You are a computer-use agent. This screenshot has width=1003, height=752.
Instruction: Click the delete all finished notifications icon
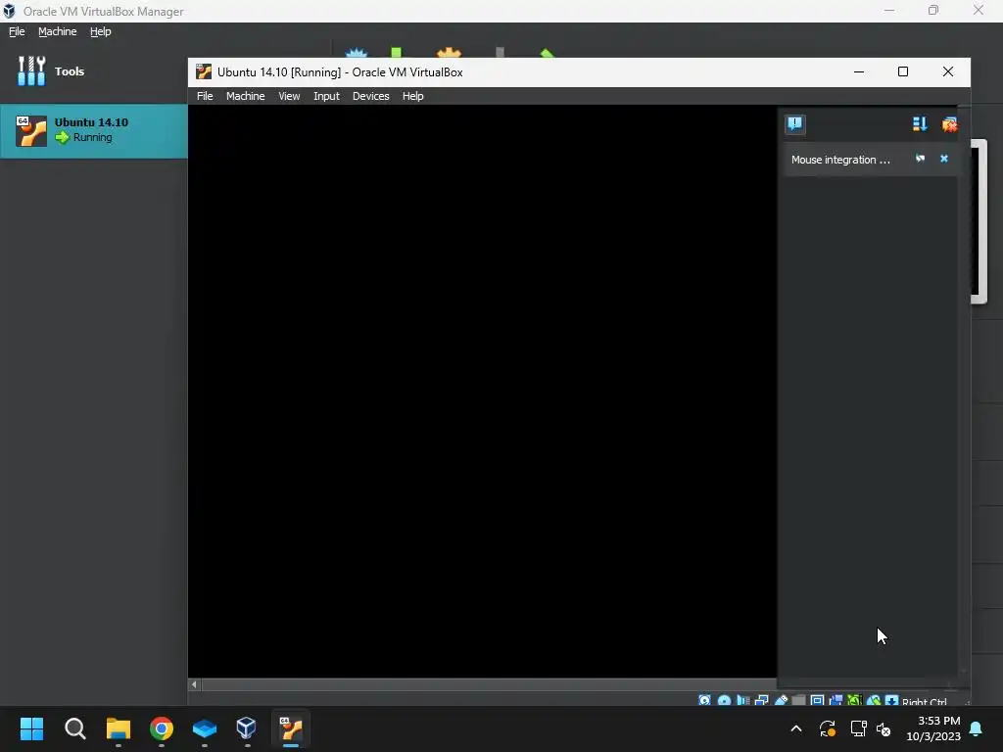click(x=949, y=124)
